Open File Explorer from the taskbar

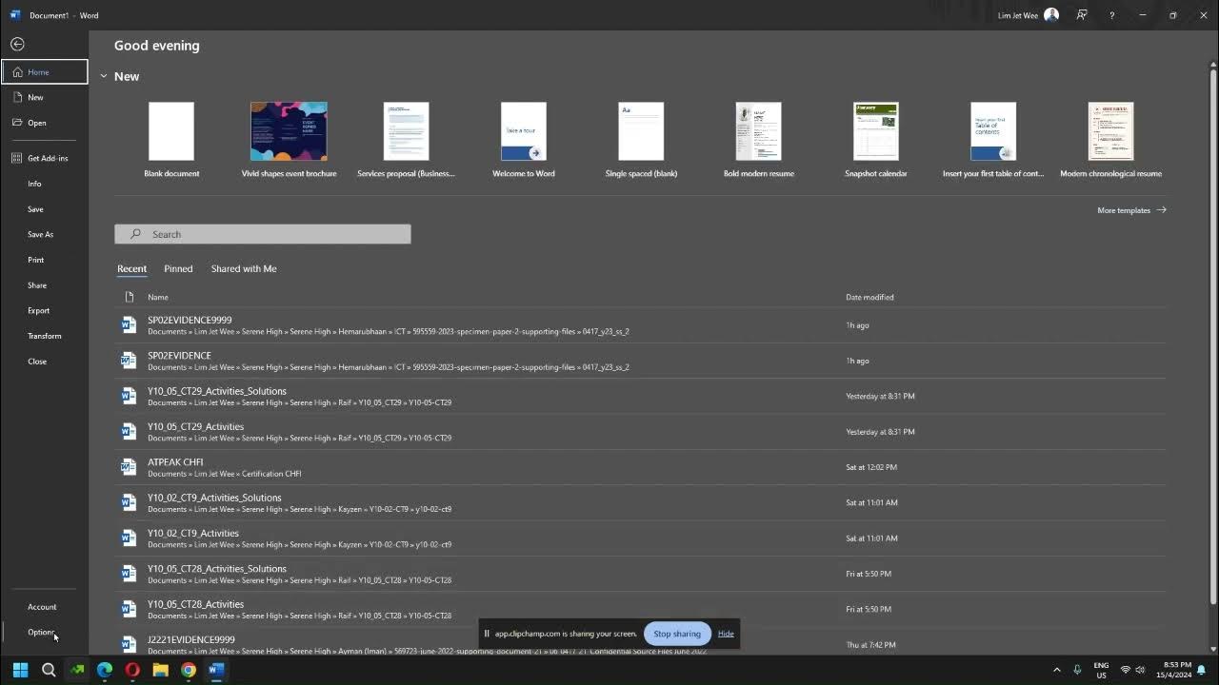[160, 670]
